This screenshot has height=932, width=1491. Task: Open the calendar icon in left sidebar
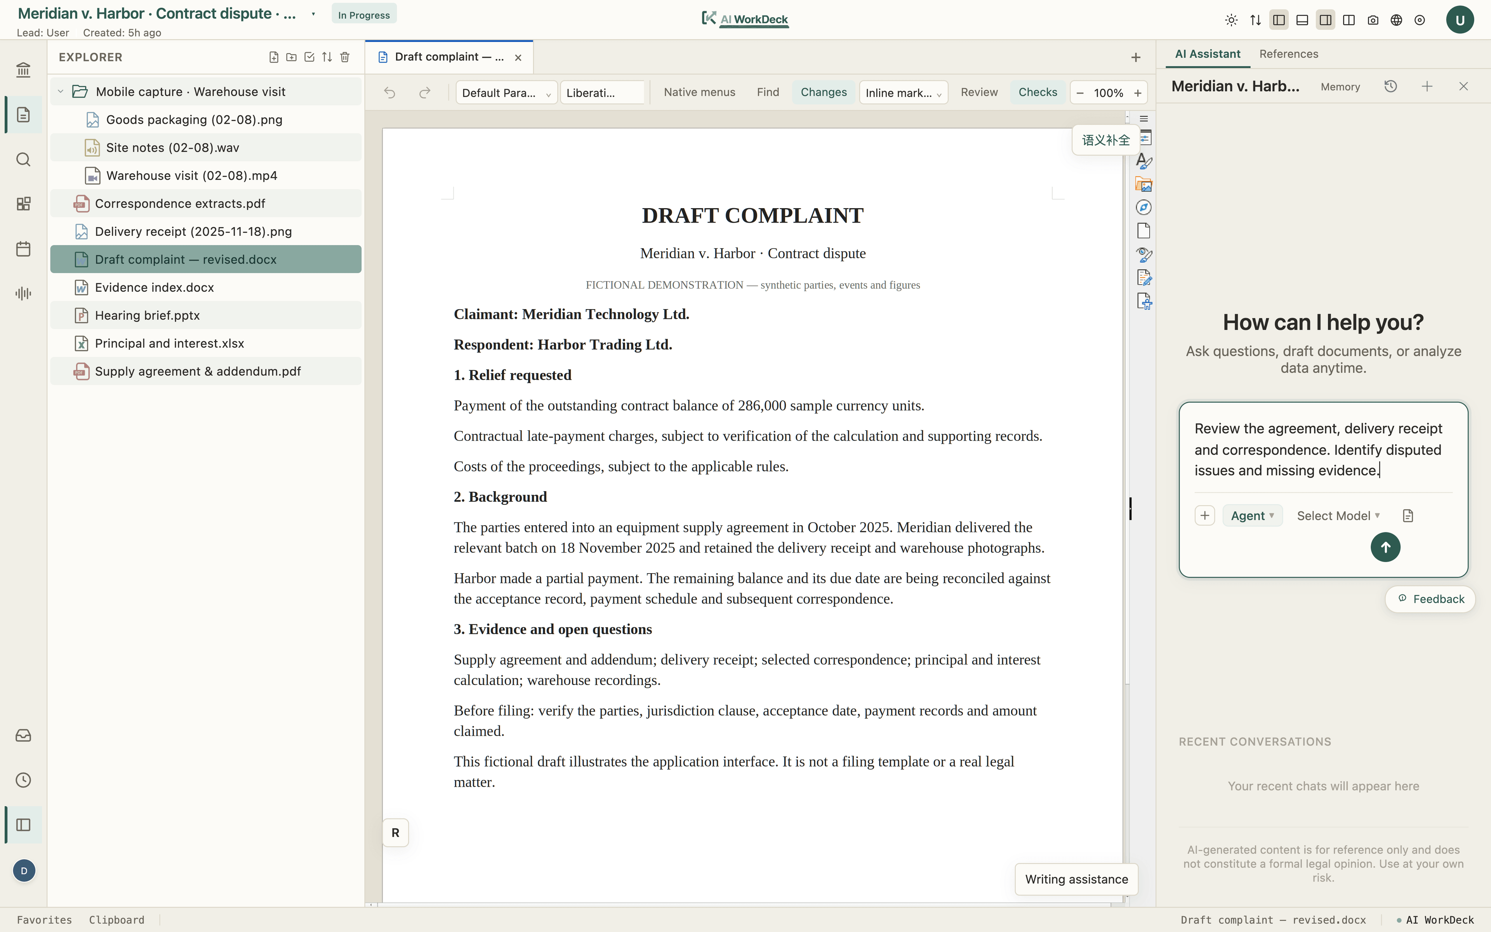click(23, 249)
